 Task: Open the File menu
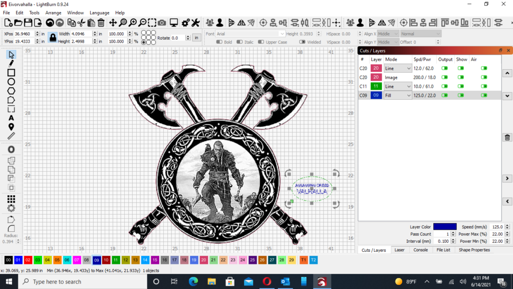coord(7,13)
